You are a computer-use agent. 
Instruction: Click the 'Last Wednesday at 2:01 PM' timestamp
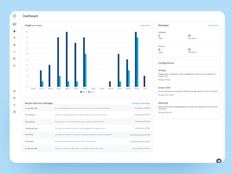[x=140, y=135]
